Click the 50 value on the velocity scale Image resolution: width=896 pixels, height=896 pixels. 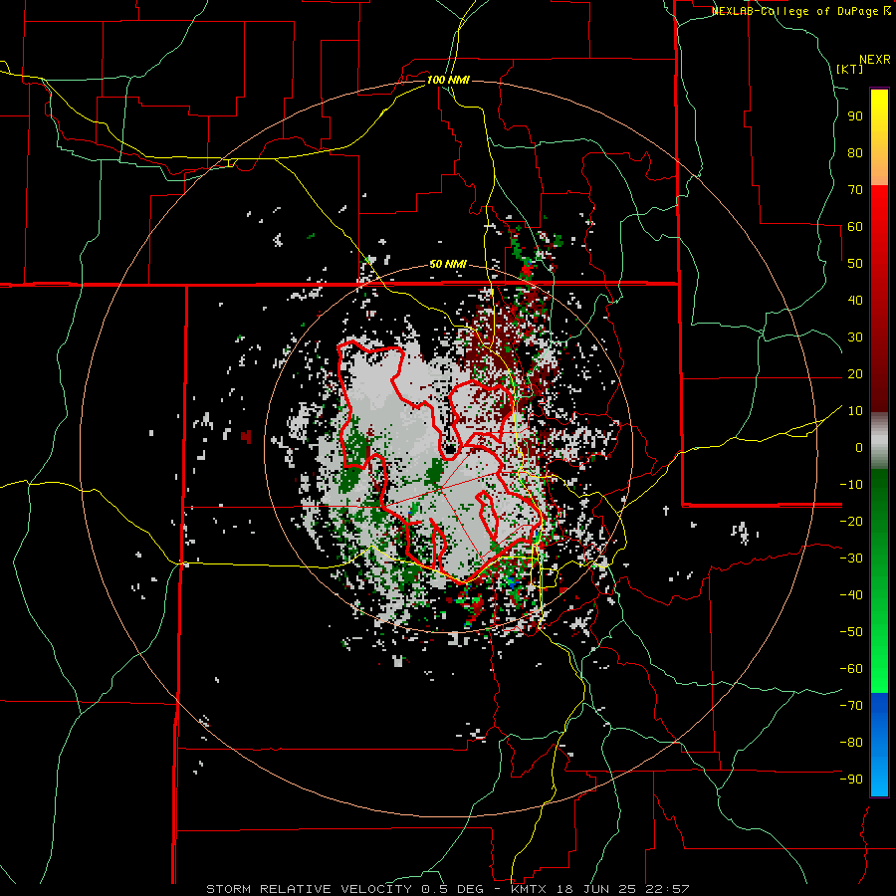(855, 264)
